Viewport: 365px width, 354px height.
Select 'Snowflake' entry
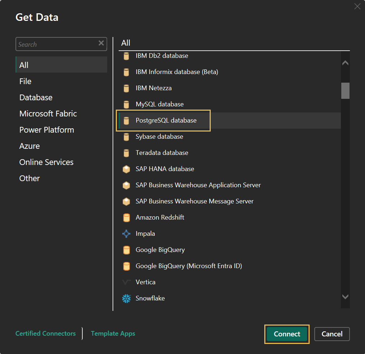[229, 298]
